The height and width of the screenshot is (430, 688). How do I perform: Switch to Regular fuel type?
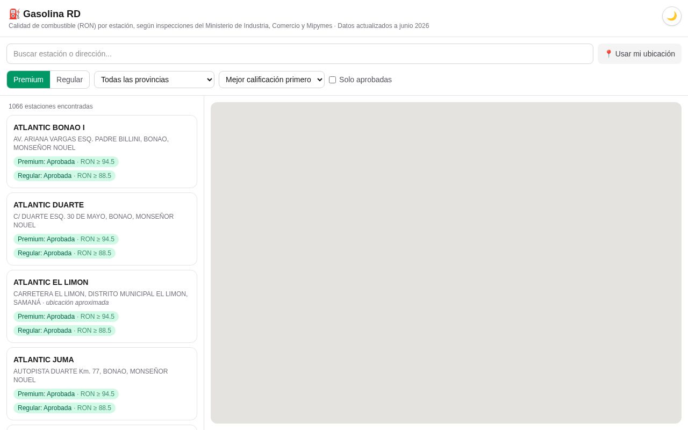(x=70, y=80)
